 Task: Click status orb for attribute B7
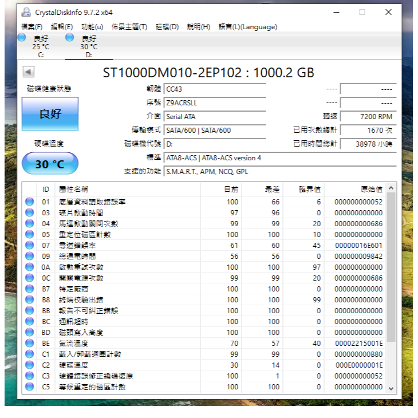(x=30, y=289)
